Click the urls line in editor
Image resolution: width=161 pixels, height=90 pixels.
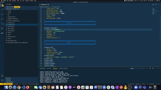pyautogui.click(x=53, y=29)
